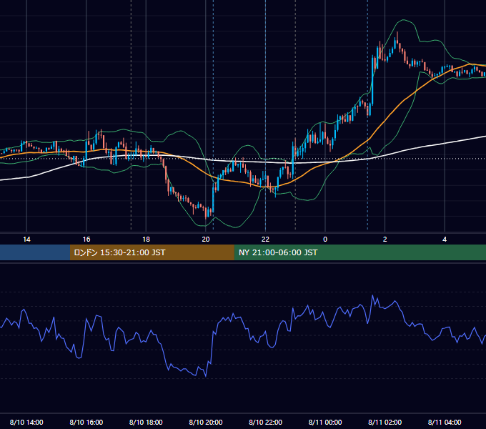Click the 4 hour label on price chart axis
The height and width of the screenshot is (429, 486).
point(445,240)
